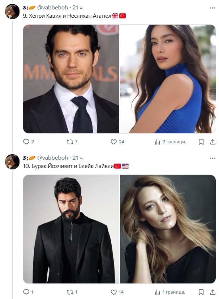The height and width of the screenshot is (299, 219).
Task: Click the avatar on post 9
Action: (x=12, y=12)
